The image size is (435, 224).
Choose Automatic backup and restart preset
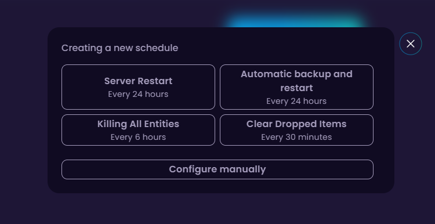(x=296, y=87)
